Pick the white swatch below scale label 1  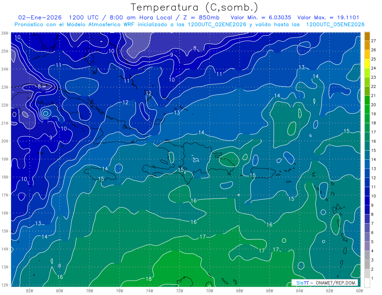click(367, 283)
